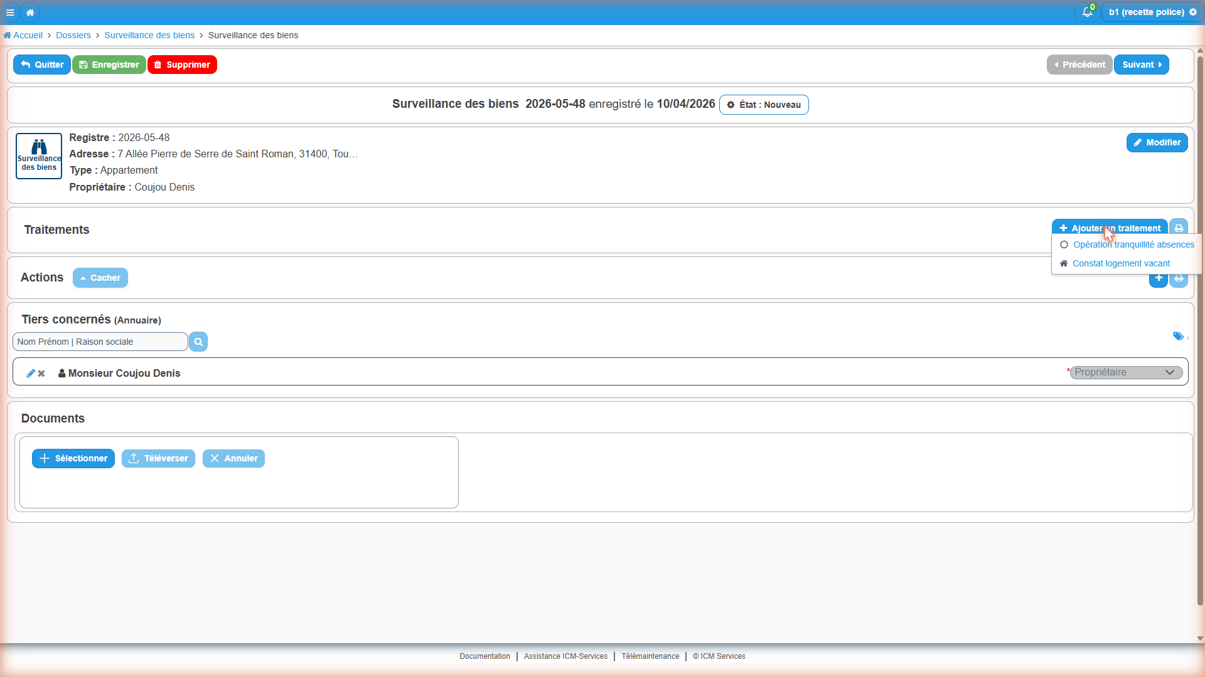Open the b1 (recette police) user settings

[x=1152, y=12]
